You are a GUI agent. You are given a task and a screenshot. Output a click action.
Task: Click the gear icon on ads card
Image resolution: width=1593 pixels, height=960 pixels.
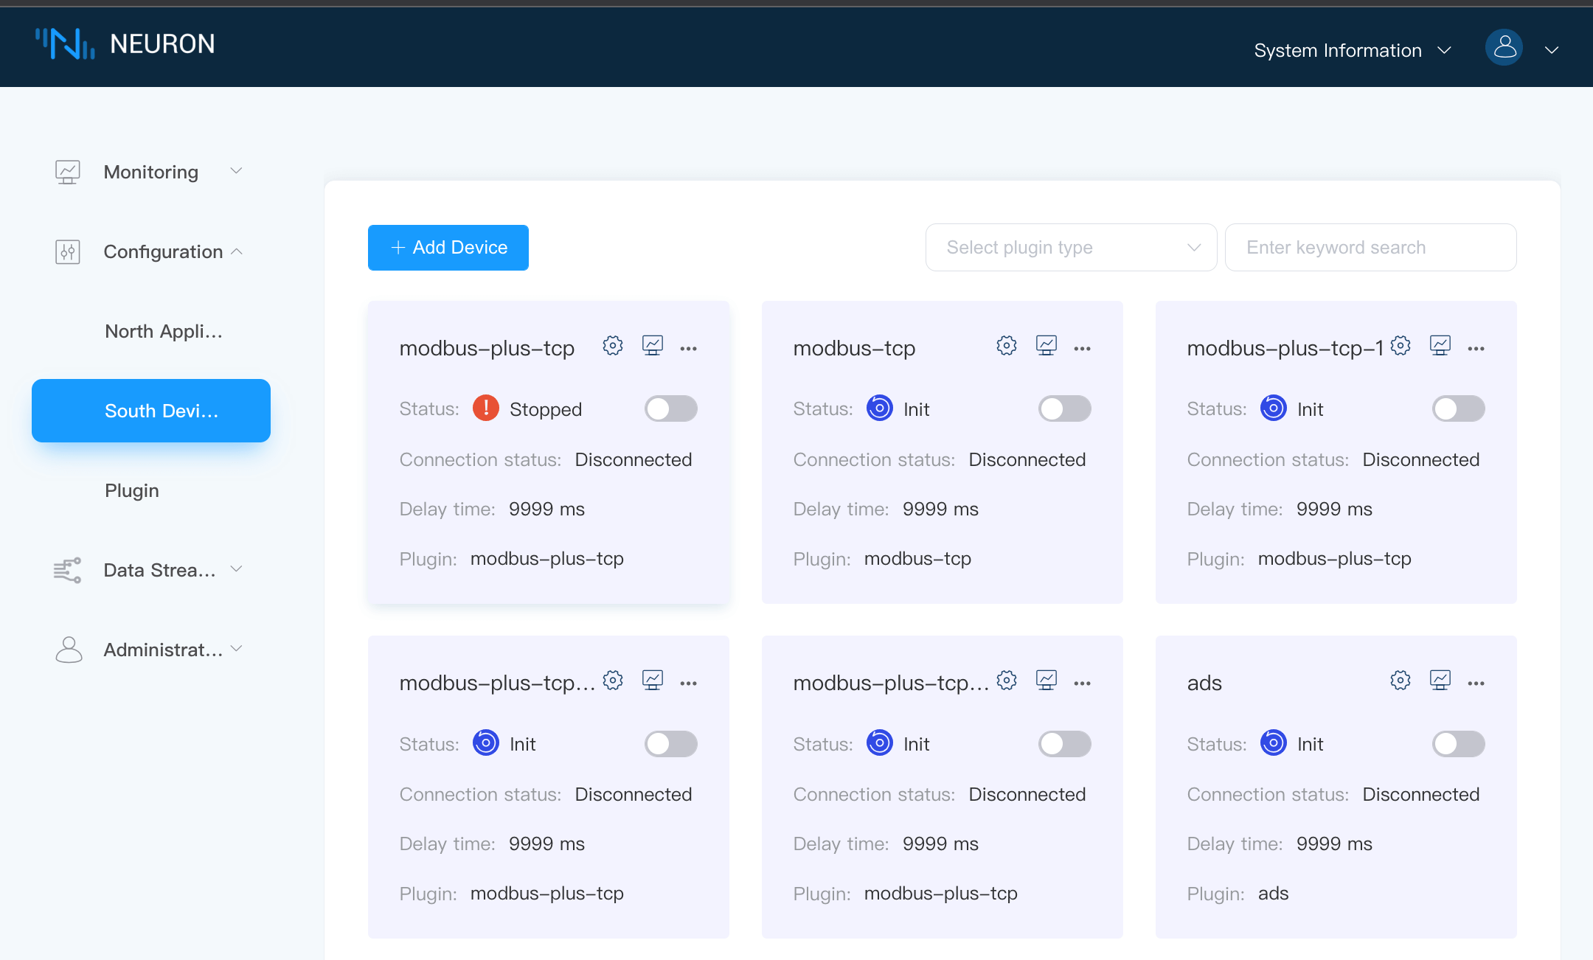point(1400,681)
